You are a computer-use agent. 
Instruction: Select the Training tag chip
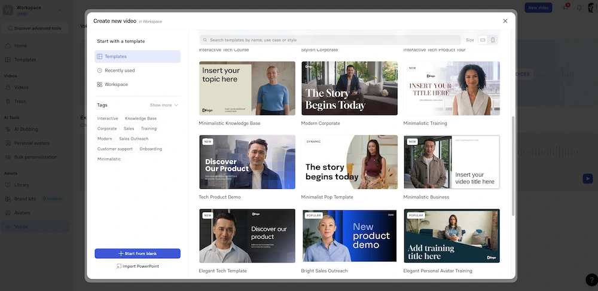click(x=149, y=128)
